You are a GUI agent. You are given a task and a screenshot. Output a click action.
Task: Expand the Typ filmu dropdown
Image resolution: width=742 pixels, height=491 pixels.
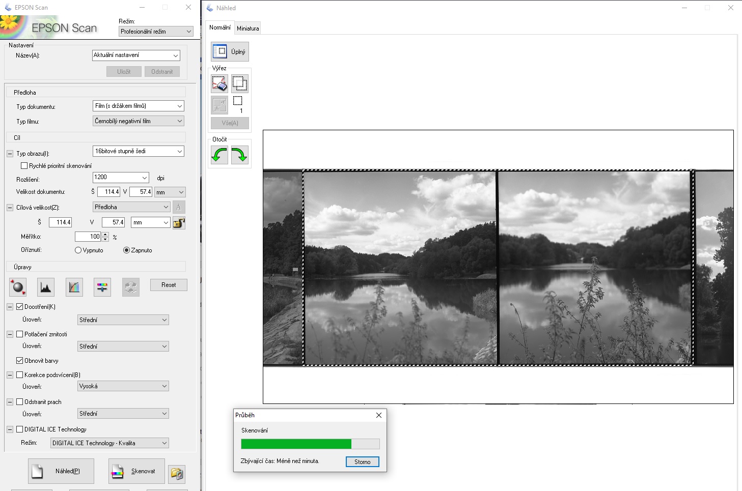[x=138, y=121]
